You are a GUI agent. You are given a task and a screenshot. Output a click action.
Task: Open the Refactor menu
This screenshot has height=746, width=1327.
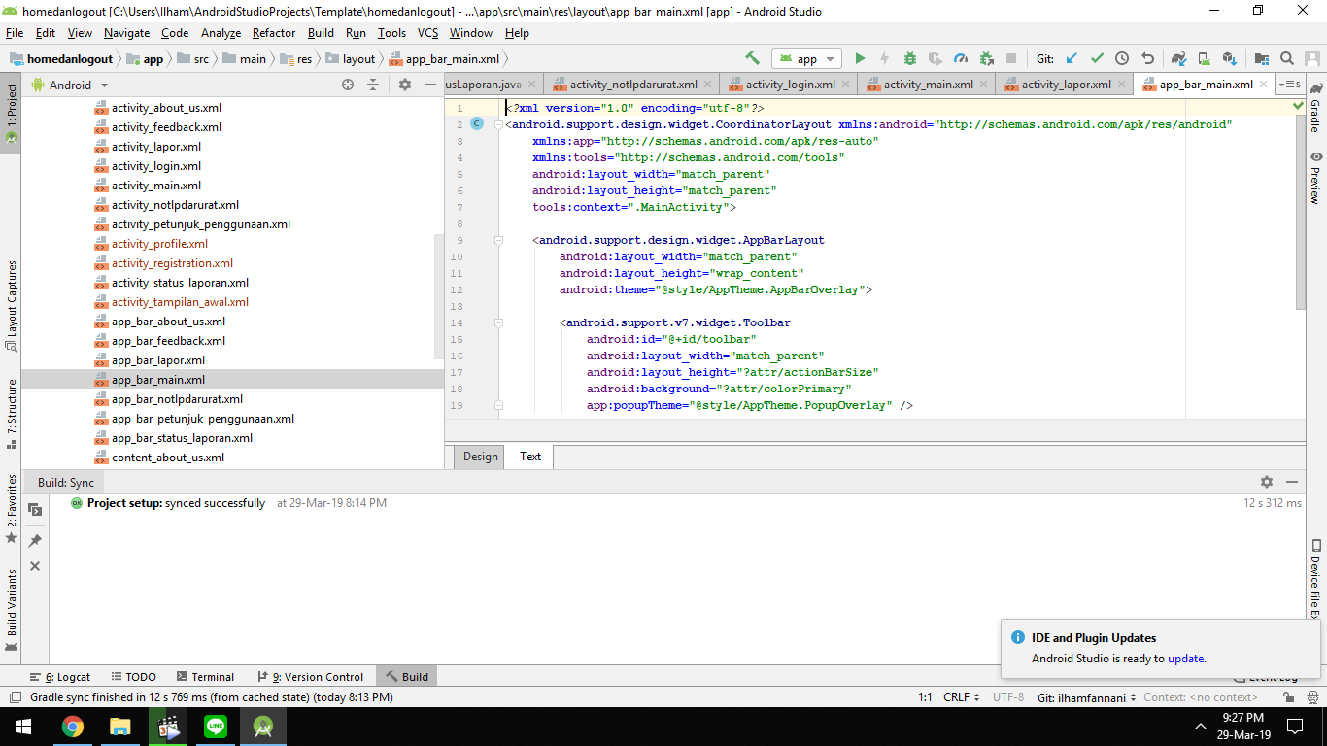274,33
